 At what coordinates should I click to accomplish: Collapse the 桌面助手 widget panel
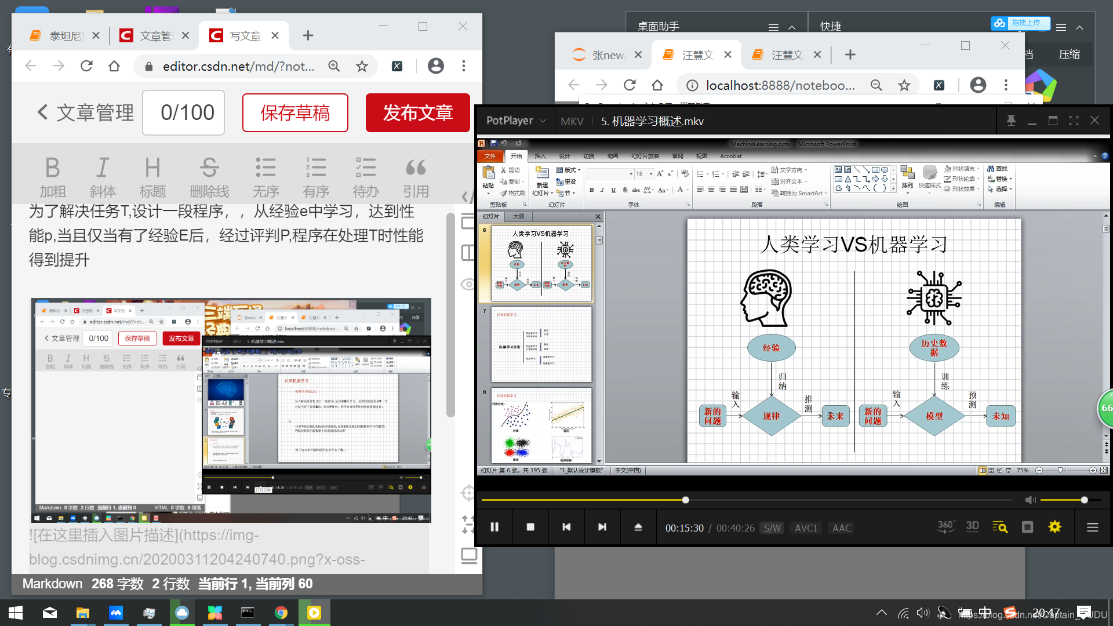pyautogui.click(x=792, y=27)
